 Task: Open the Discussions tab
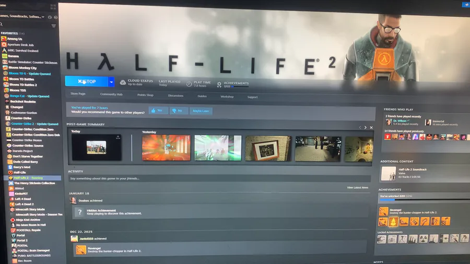[x=175, y=96]
